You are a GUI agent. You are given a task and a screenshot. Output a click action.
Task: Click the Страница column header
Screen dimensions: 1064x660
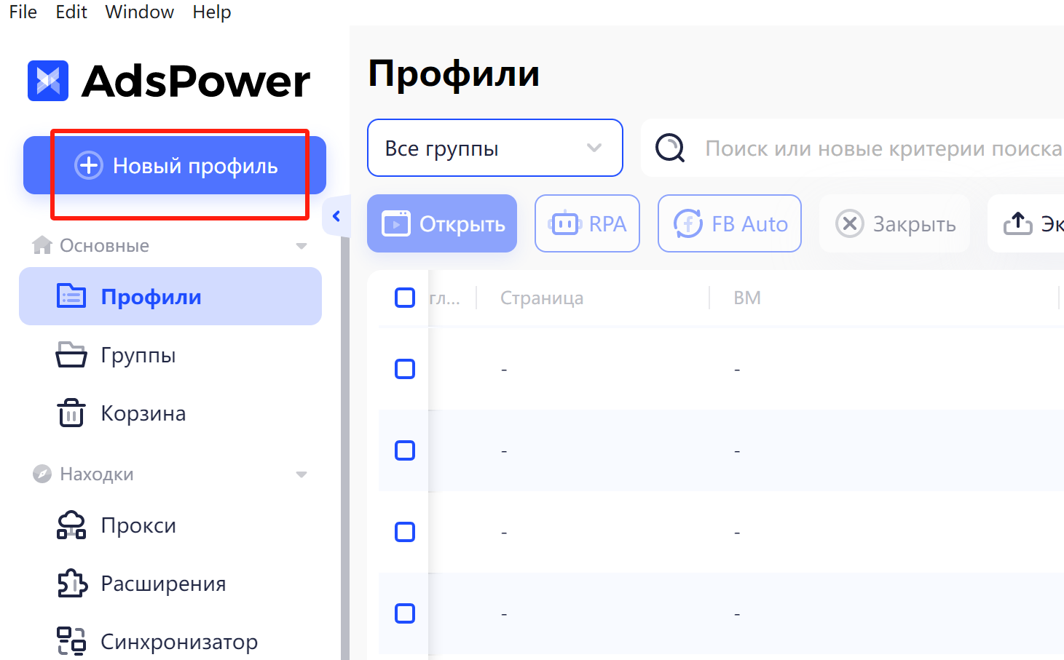(x=542, y=298)
